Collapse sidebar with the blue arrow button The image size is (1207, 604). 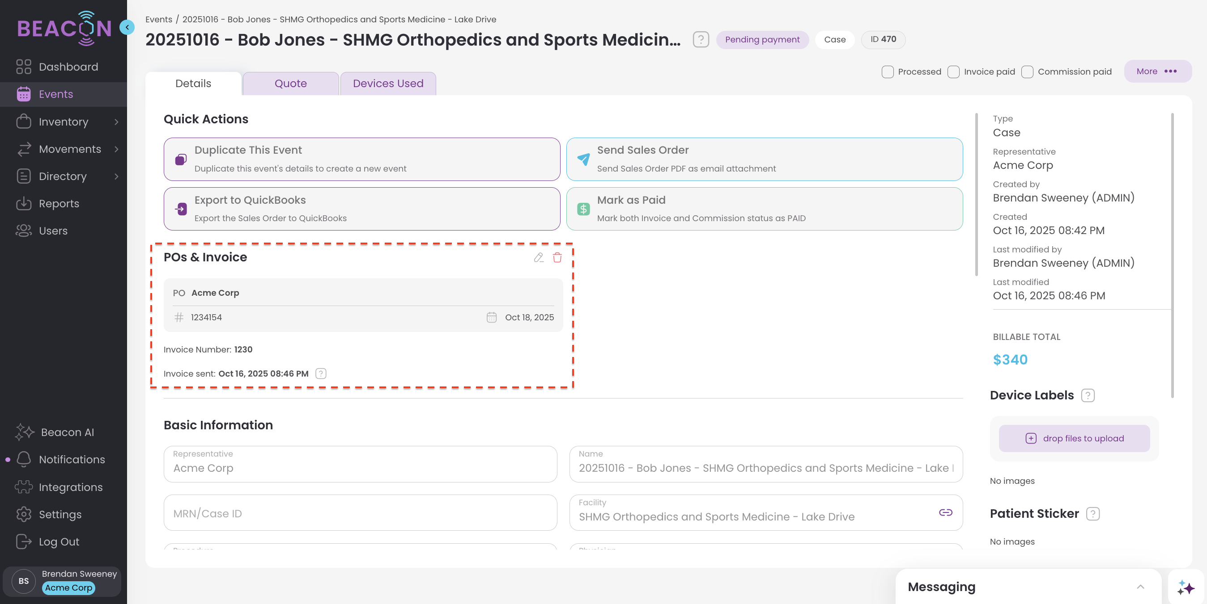pyautogui.click(x=127, y=27)
